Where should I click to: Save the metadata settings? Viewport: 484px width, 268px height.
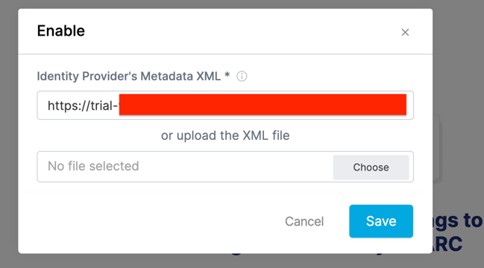click(x=381, y=221)
